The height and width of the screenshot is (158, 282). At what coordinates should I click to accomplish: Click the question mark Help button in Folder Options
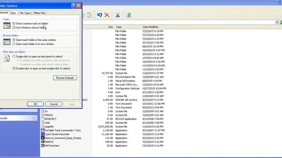pyautogui.click(x=74, y=6)
